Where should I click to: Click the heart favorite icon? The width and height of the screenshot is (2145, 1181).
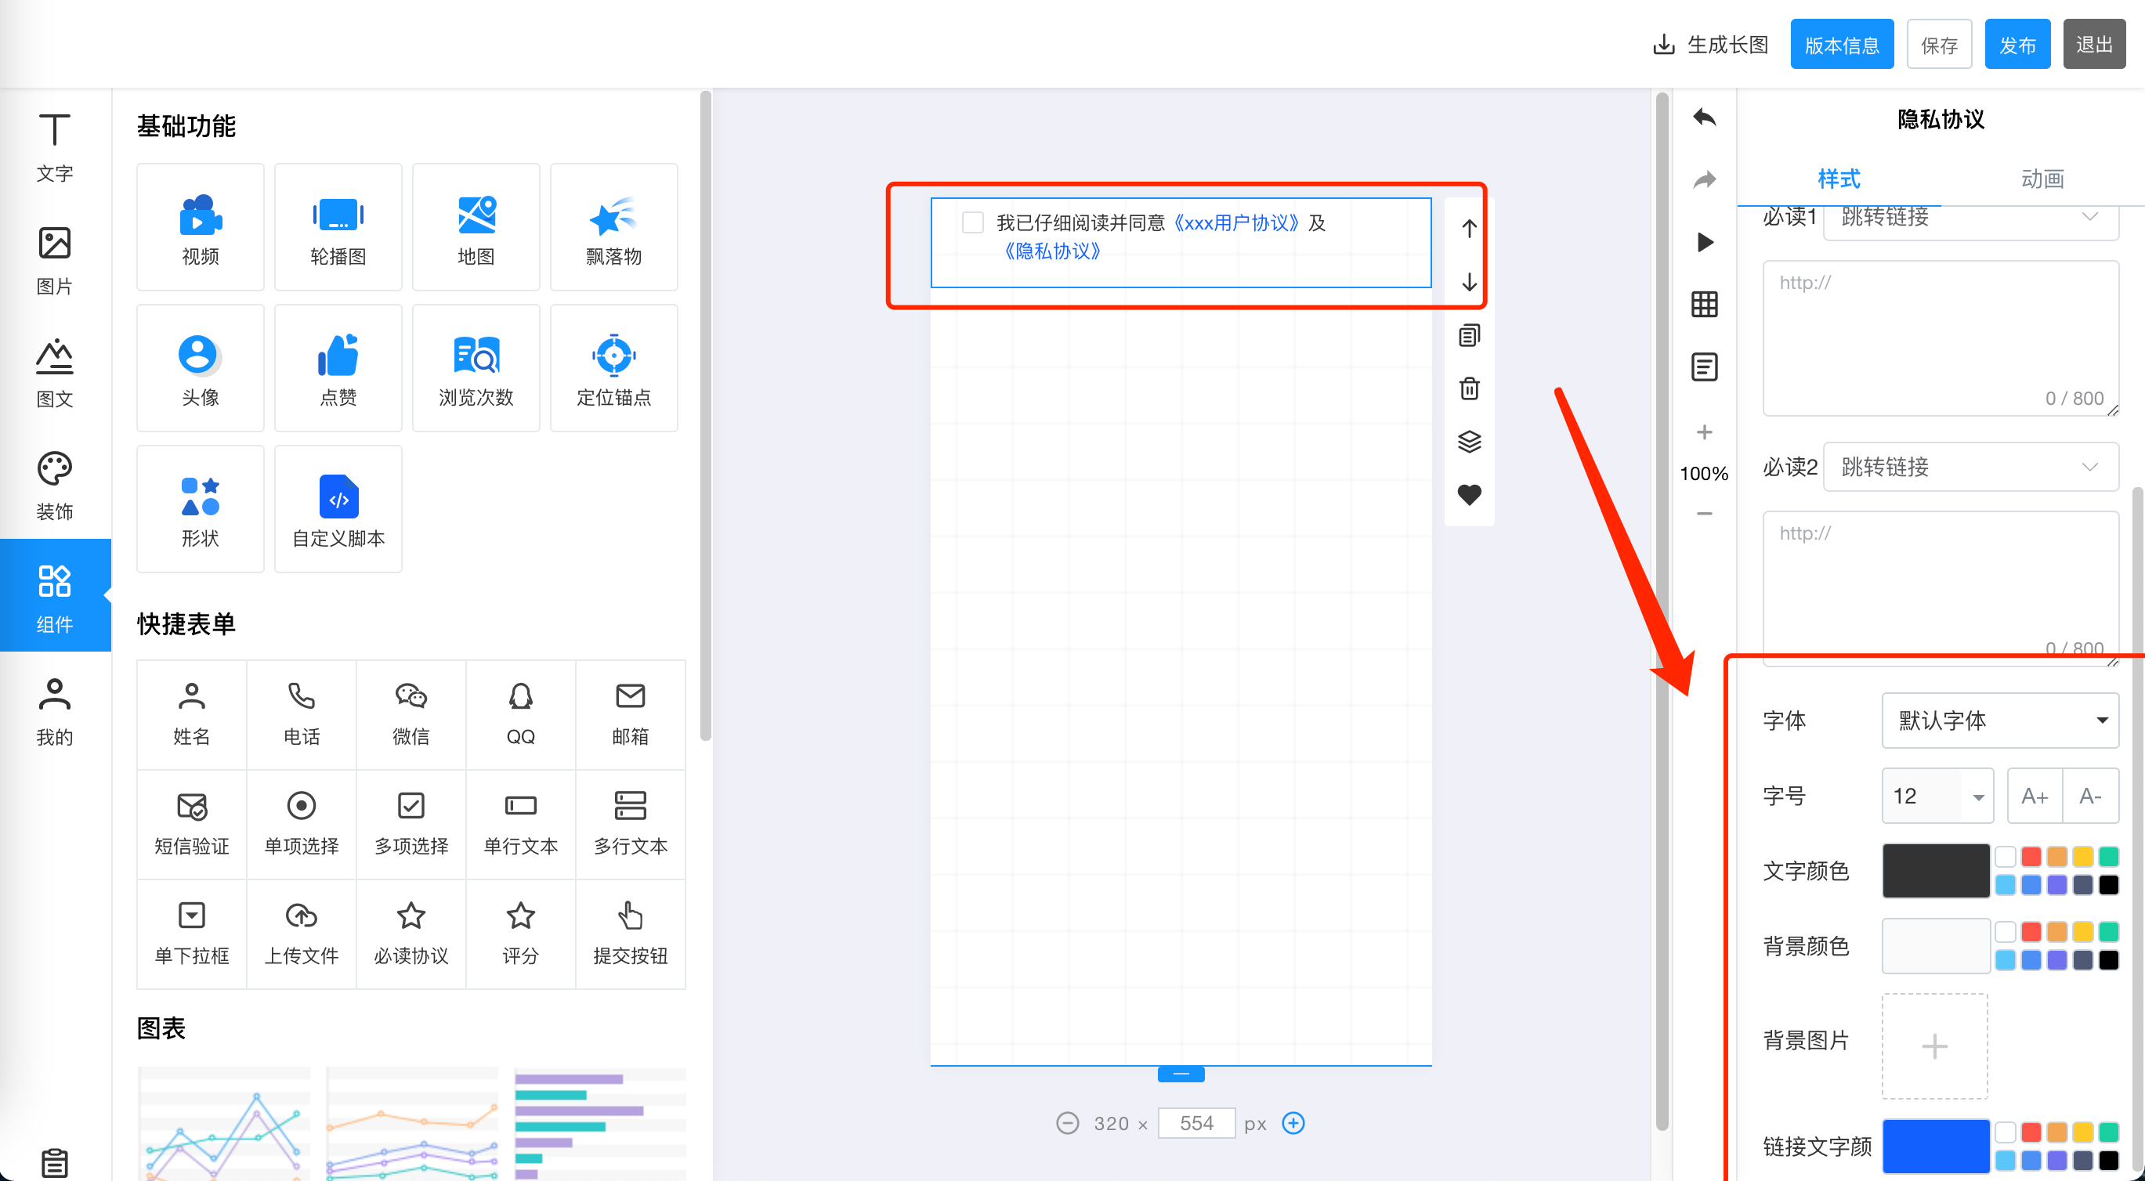click(1469, 494)
